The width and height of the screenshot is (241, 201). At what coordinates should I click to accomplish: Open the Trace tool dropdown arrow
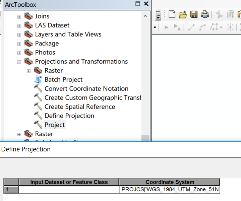(221, 27)
